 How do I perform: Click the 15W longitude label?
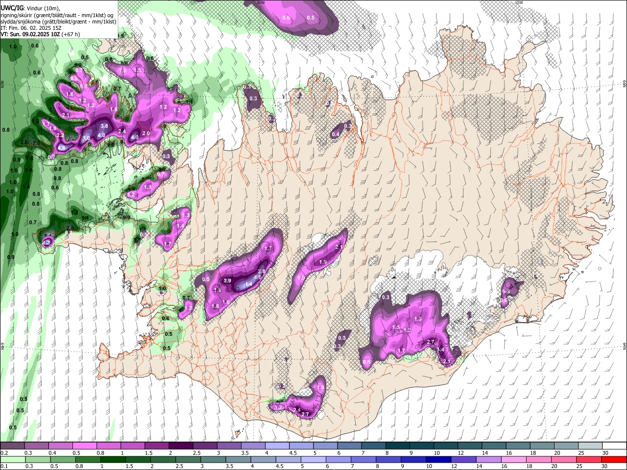(x=519, y=2)
